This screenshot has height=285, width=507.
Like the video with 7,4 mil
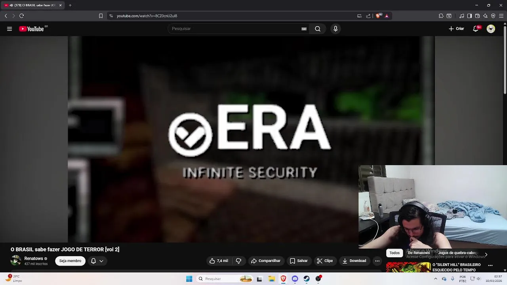(x=219, y=261)
